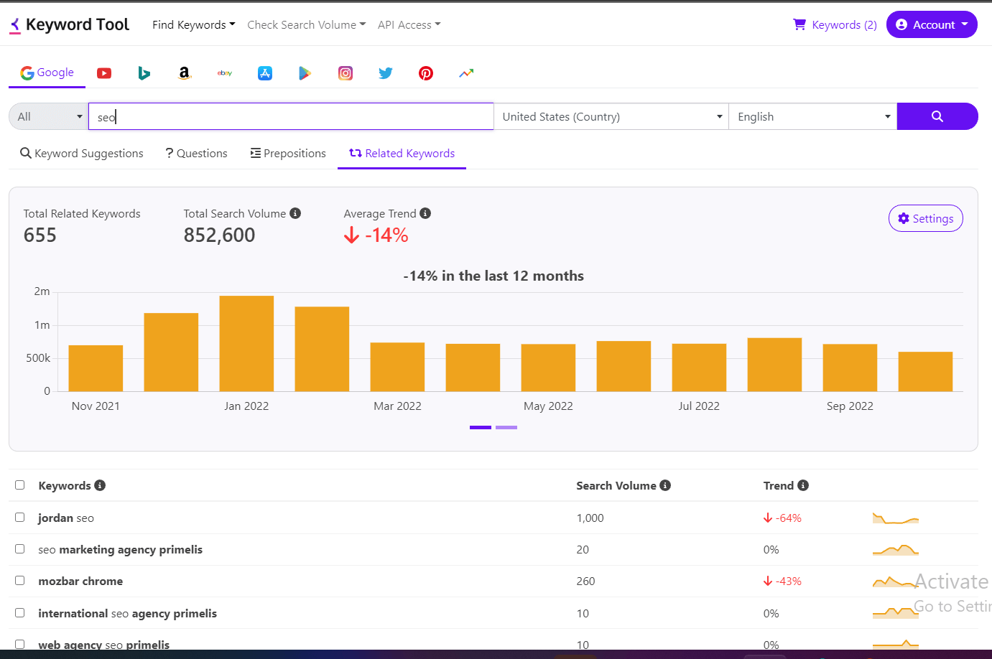
Task: Select the Related Keywords tab
Action: coord(402,154)
